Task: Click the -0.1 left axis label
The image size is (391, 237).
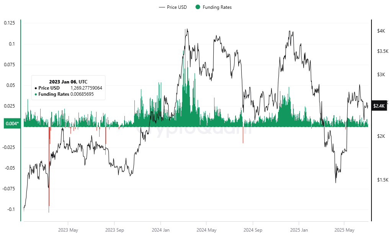Action: pyautogui.click(x=11, y=209)
